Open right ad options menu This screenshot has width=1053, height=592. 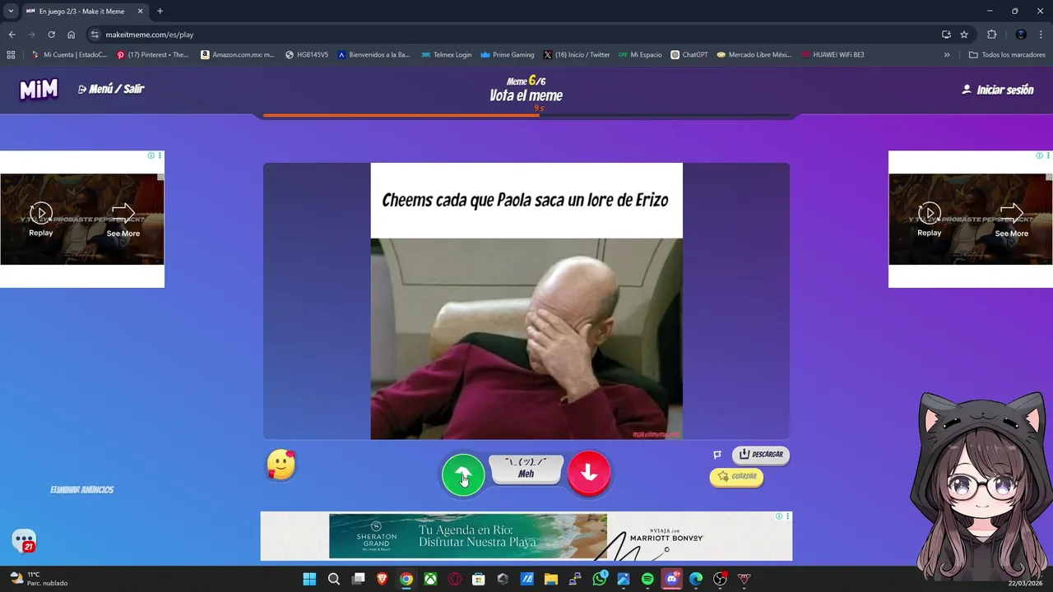click(1048, 155)
